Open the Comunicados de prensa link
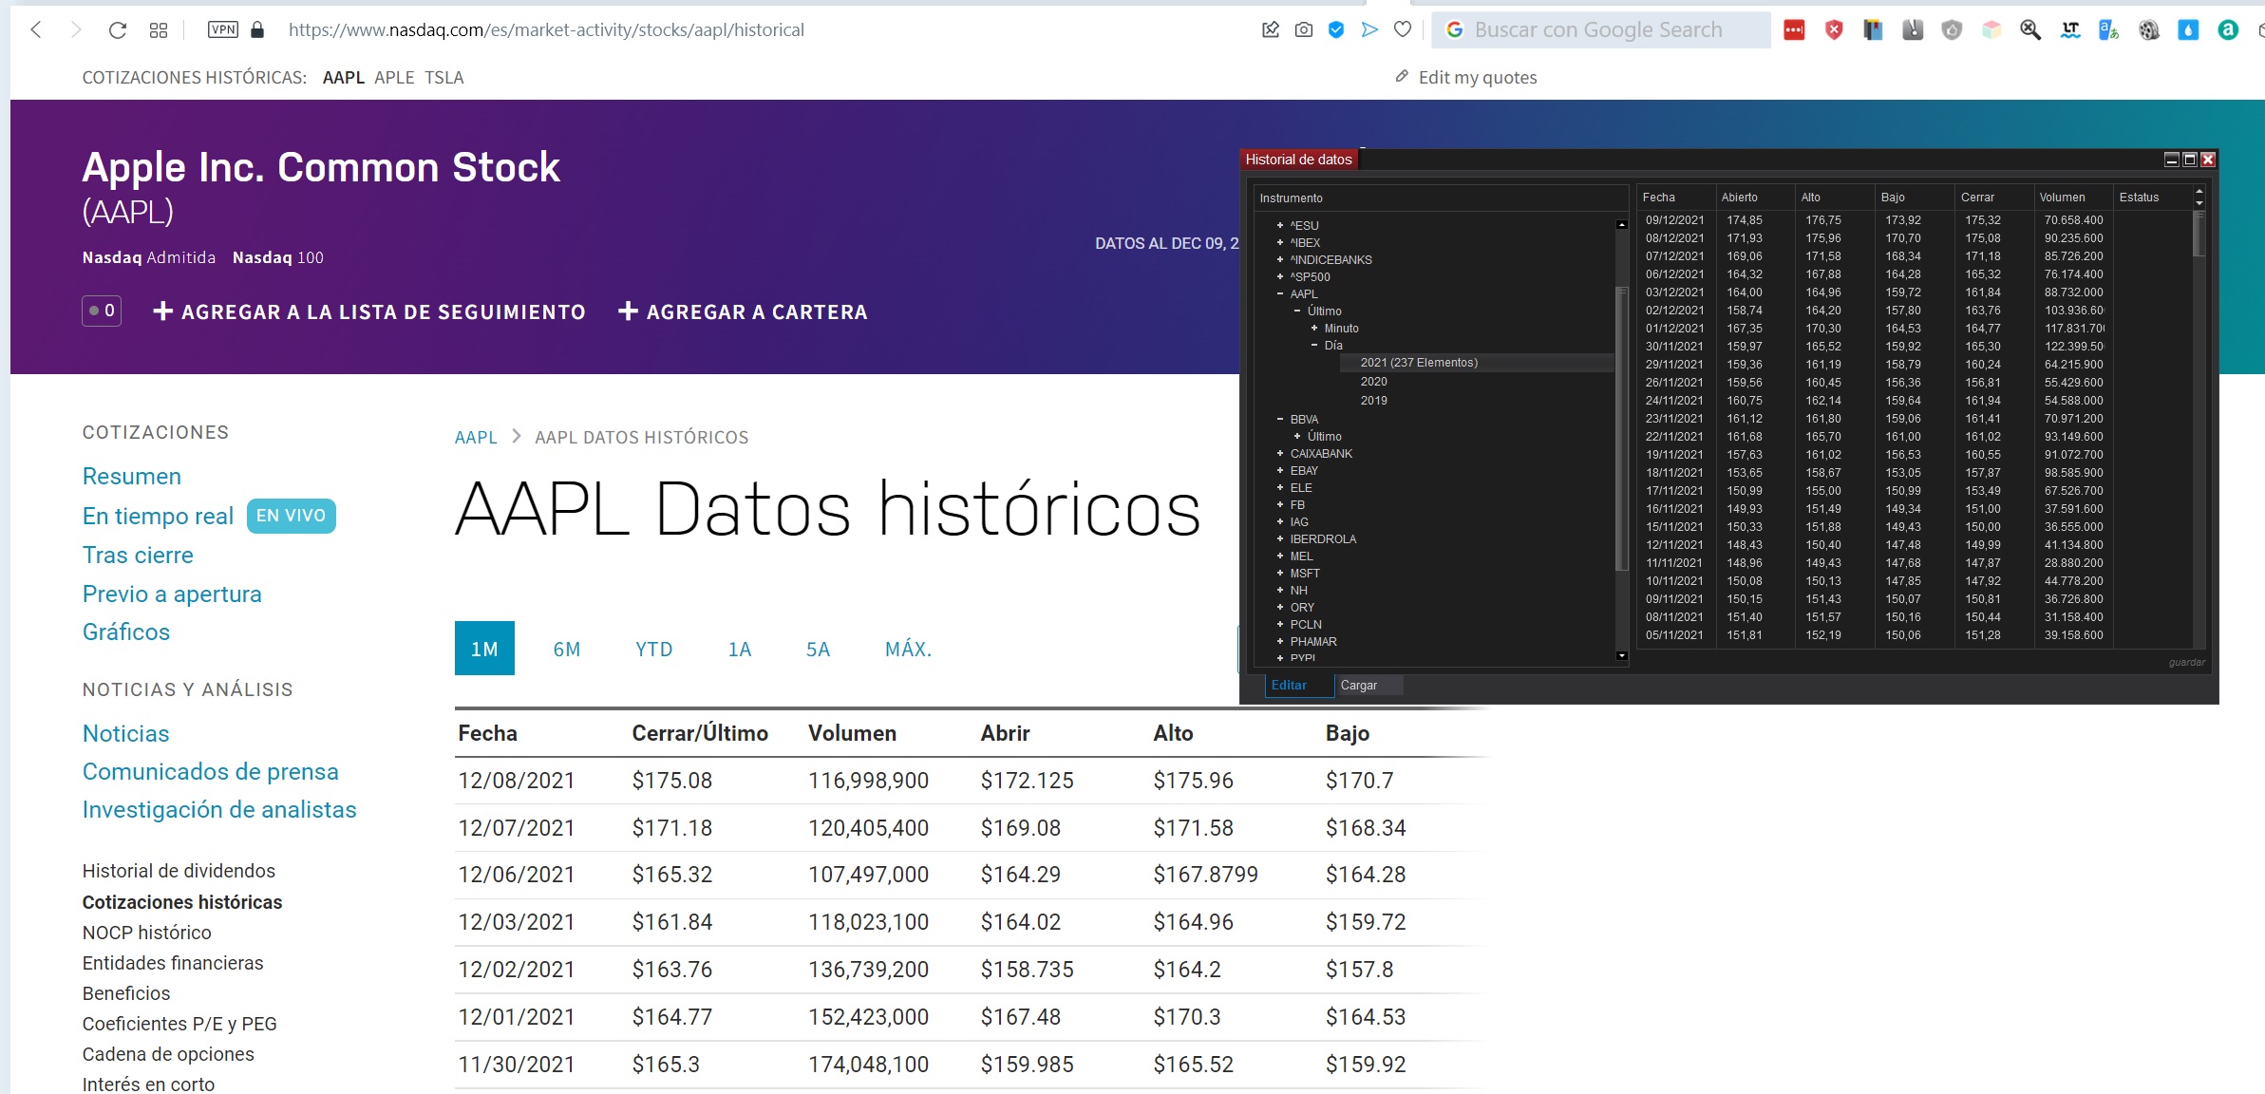Screen dimensions: 2265x1094 click(x=210, y=772)
